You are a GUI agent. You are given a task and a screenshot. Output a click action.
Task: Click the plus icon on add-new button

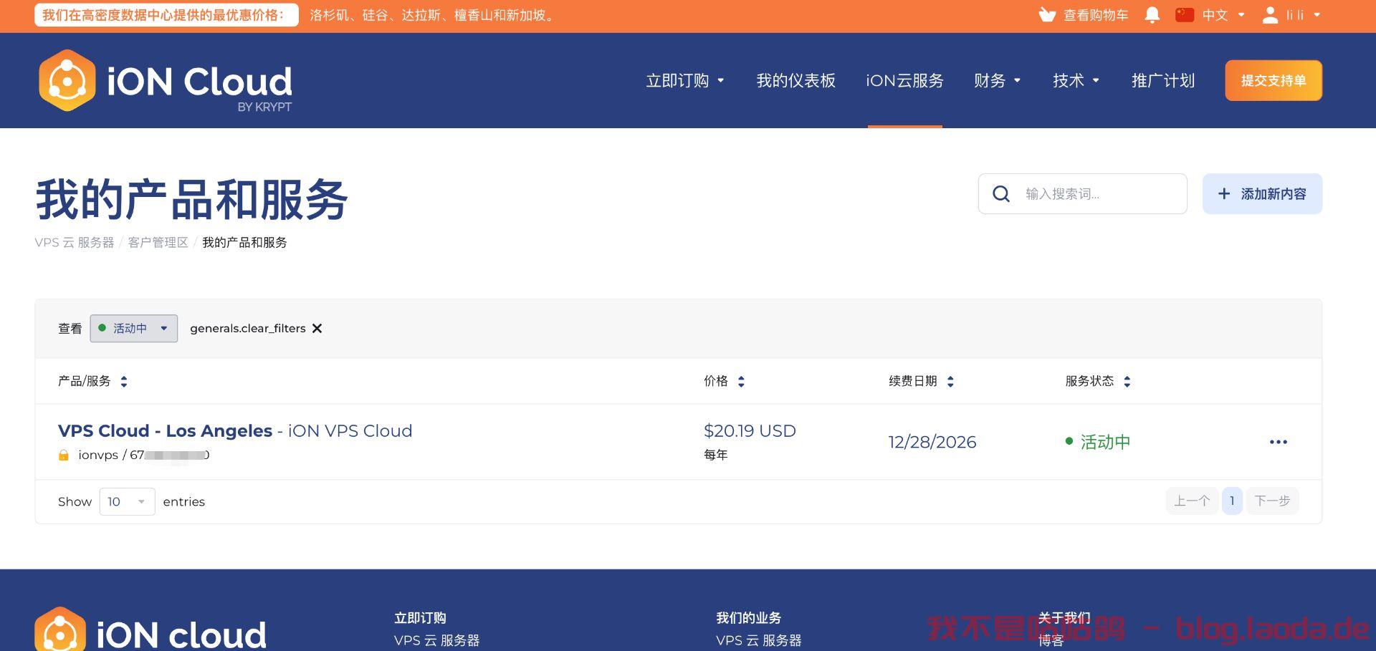[x=1224, y=194]
